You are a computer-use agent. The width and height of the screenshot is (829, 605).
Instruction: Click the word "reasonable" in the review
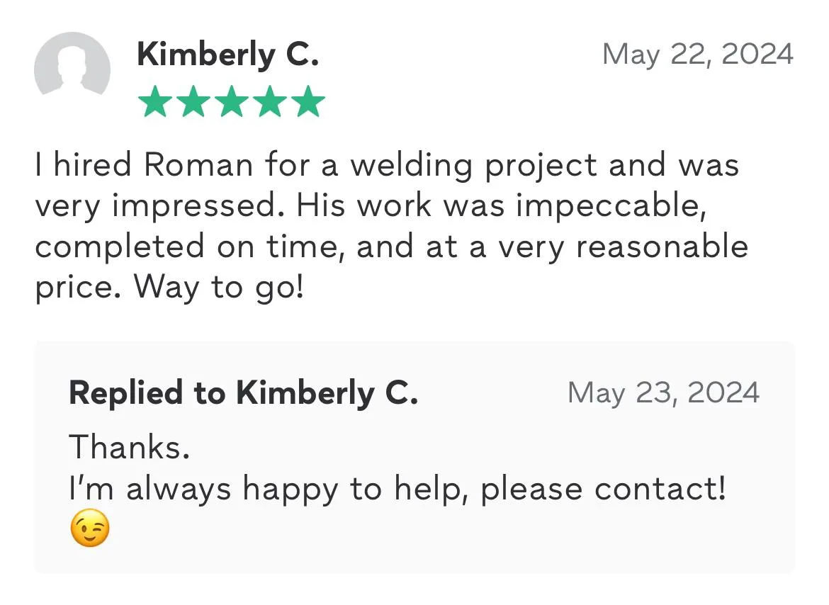click(662, 247)
